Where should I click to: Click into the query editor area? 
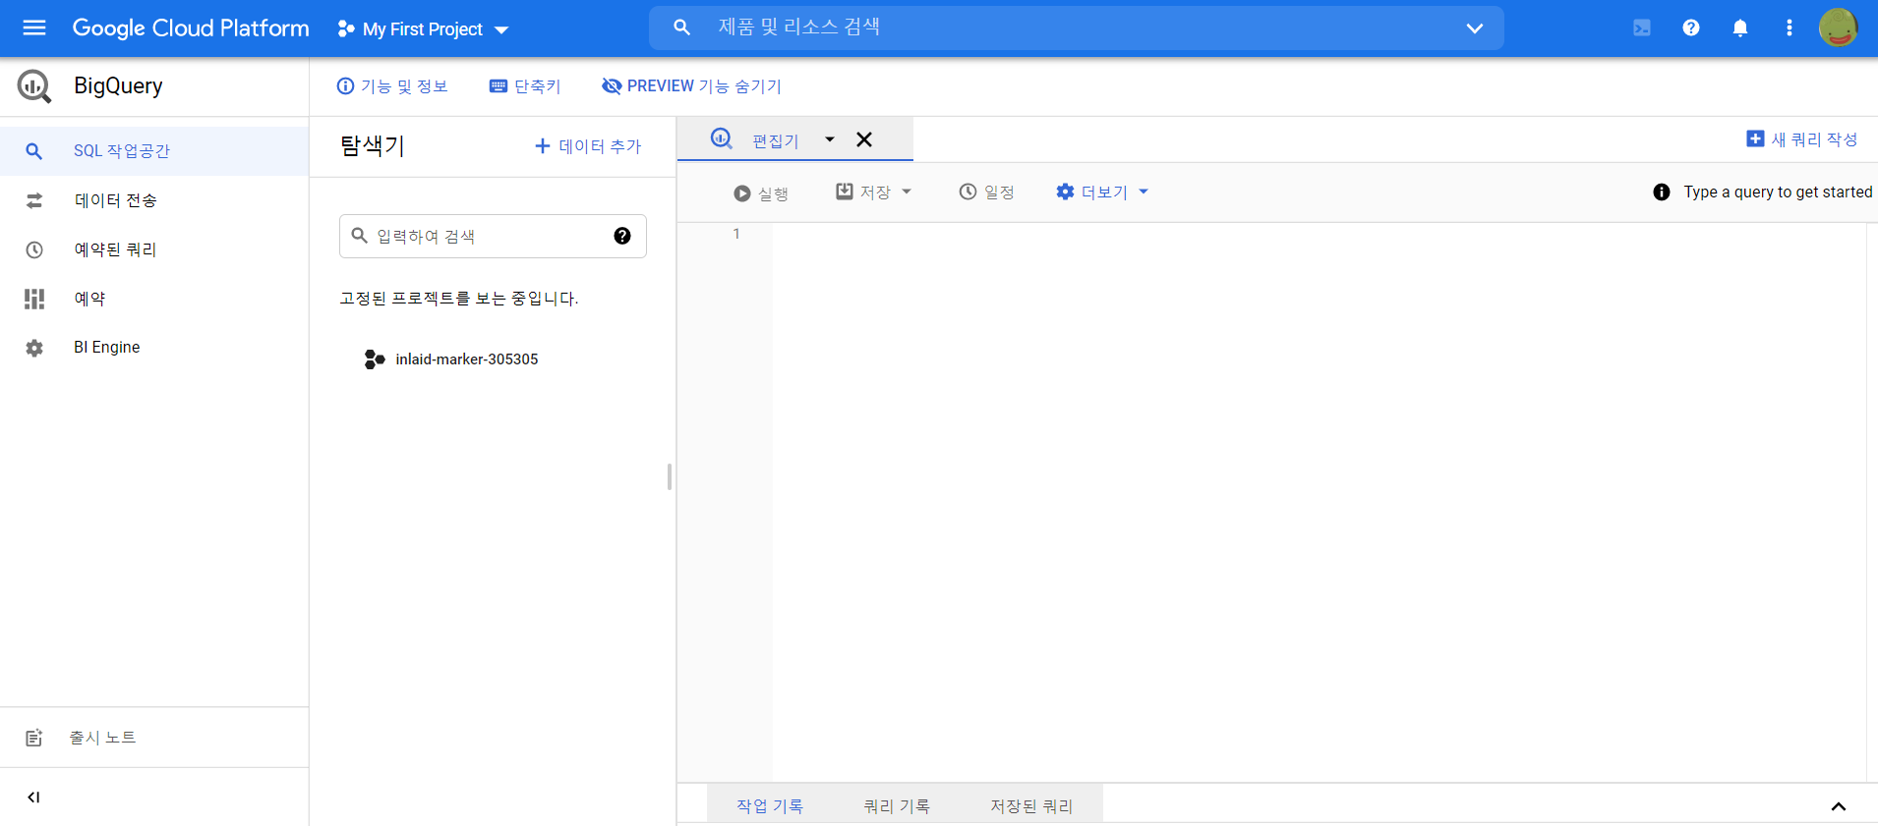pyautogui.click(x=1318, y=502)
